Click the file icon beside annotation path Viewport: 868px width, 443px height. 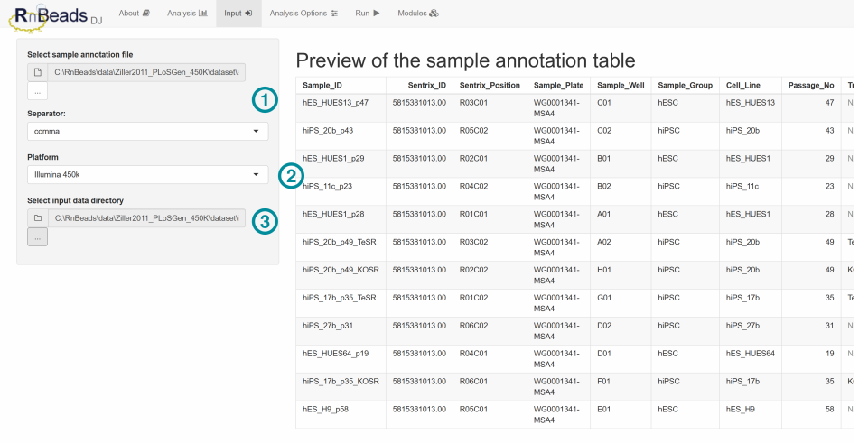38,73
